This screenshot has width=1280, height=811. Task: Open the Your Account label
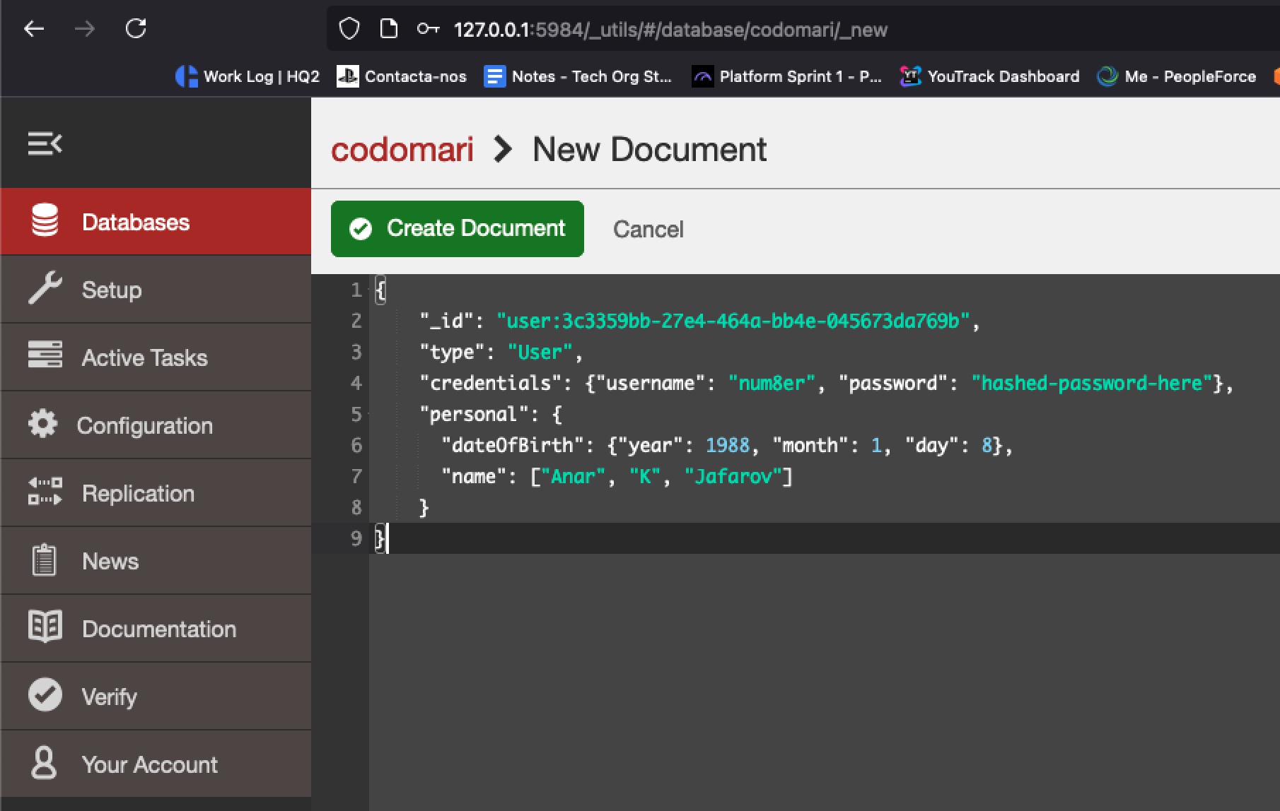(x=150, y=764)
